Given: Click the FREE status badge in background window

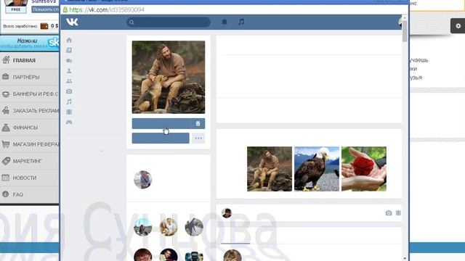Looking at the screenshot, I should pos(16,9).
